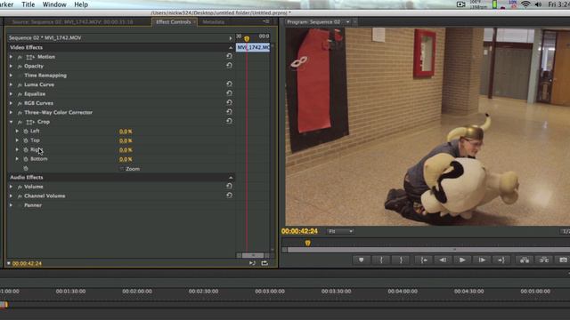The width and height of the screenshot is (570, 320).
Task: Reset the Volume audio effect
Action: click(x=229, y=186)
